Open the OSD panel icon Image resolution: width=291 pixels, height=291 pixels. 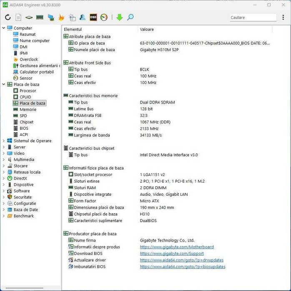93,17
